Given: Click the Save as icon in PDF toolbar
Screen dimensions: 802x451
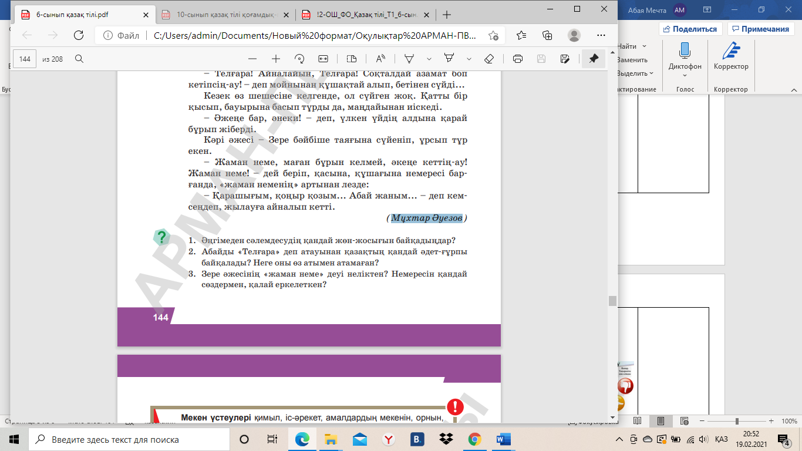Looking at the screenshot, I should click(x=565, y=59).
